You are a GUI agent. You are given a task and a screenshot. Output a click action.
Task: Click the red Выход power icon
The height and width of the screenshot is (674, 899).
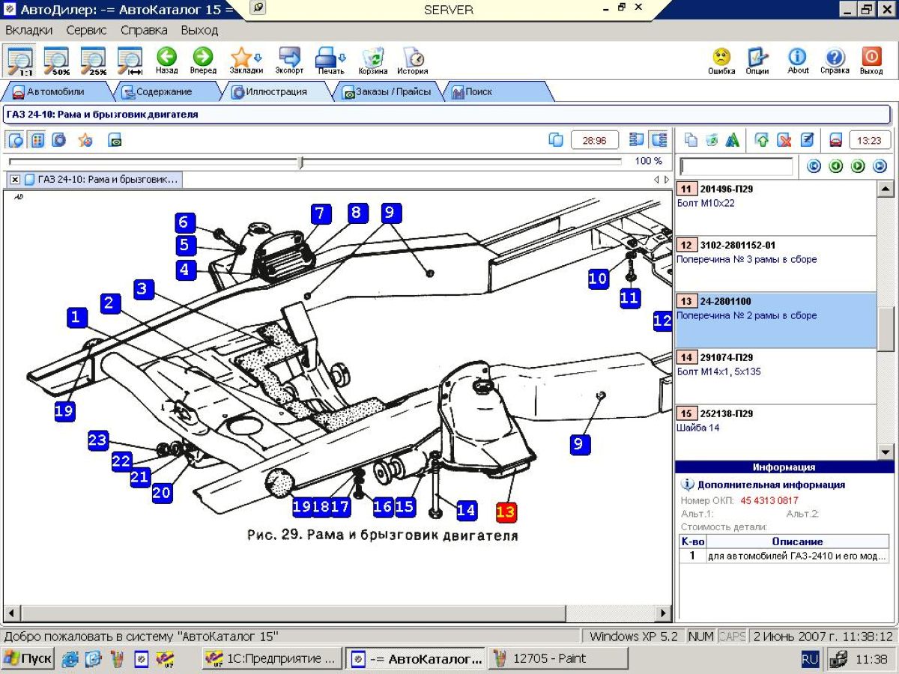click(x=871, y=61)
